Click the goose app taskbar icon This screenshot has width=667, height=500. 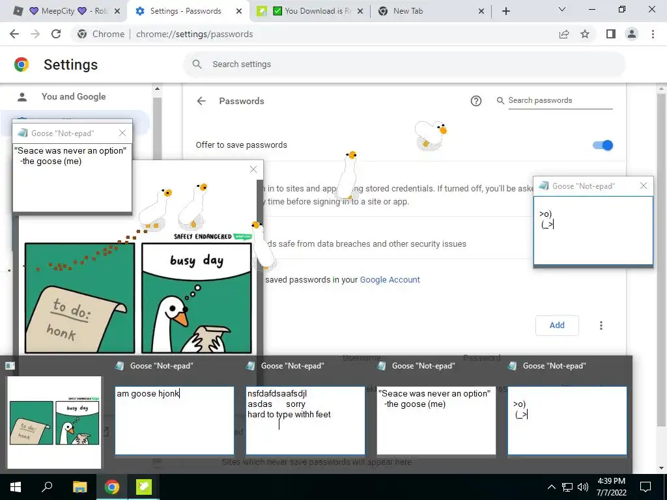click(x=144, y=487)
